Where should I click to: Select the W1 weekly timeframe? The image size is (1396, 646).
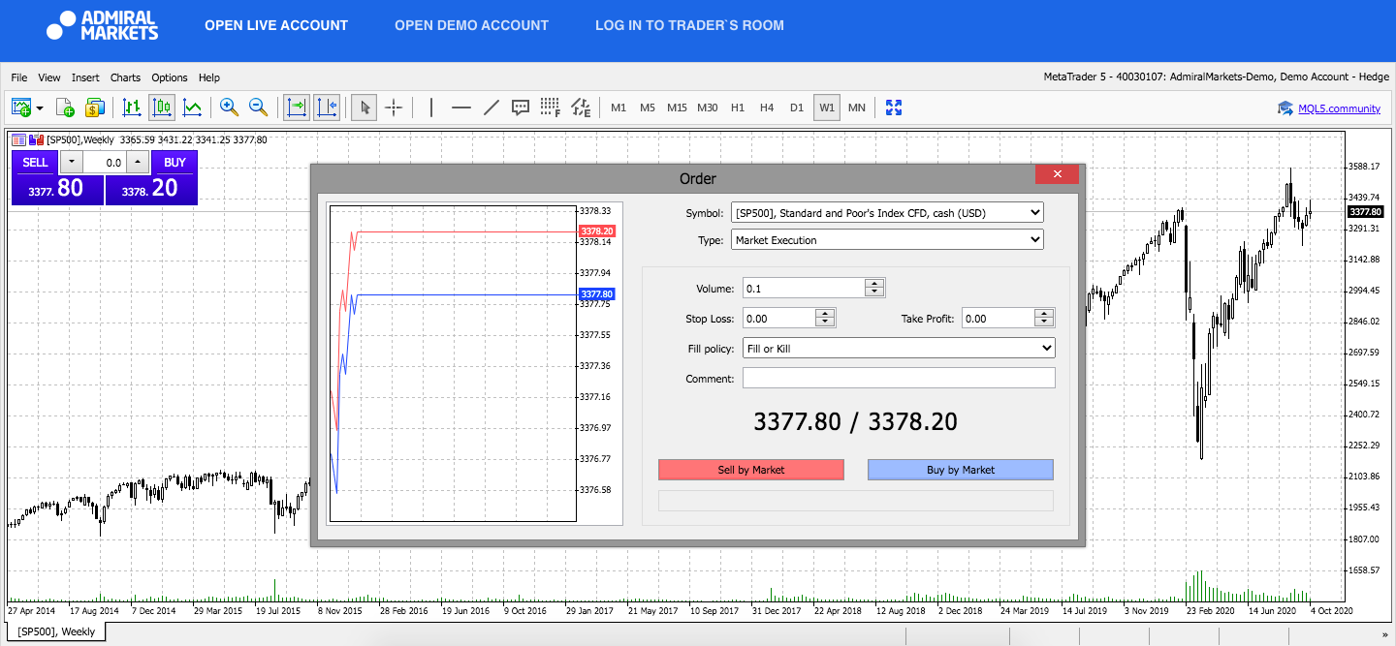pos(827,108)
